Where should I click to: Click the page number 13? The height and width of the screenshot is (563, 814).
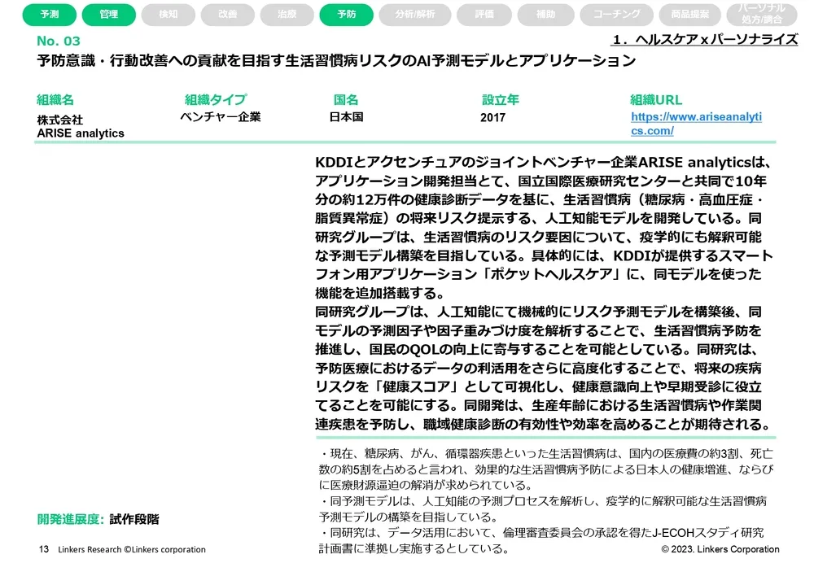[44, 549]
